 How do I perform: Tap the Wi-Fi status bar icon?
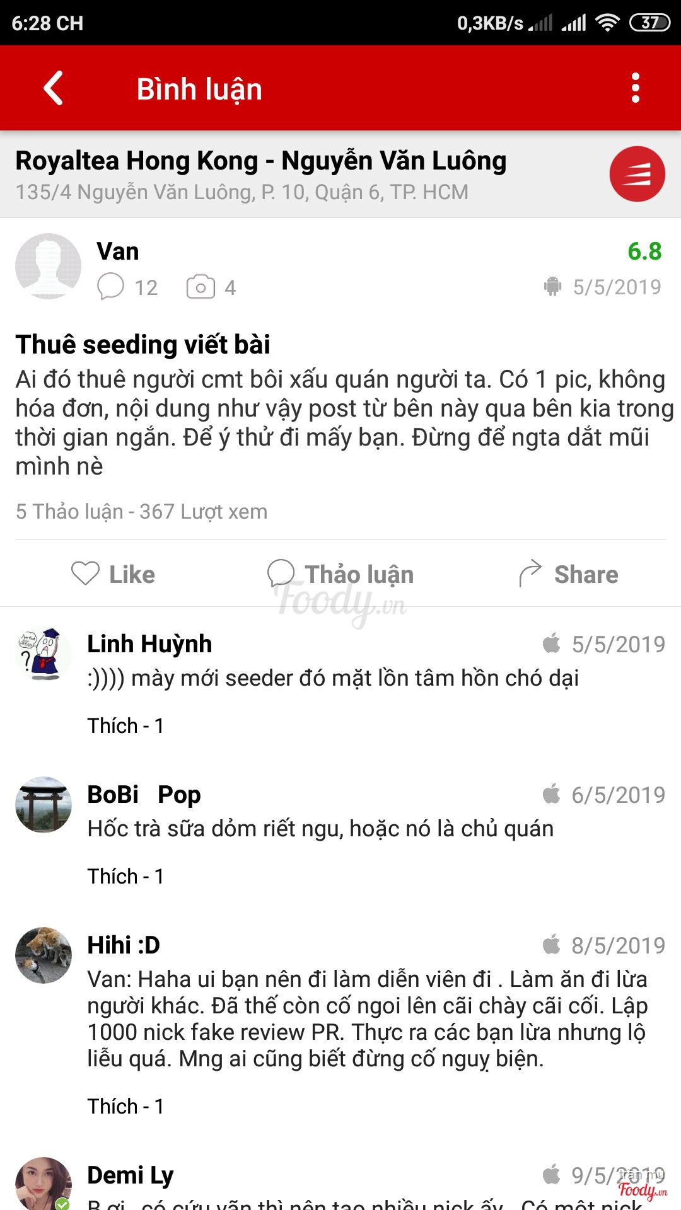pyautogui.click(x=607, y=23)
